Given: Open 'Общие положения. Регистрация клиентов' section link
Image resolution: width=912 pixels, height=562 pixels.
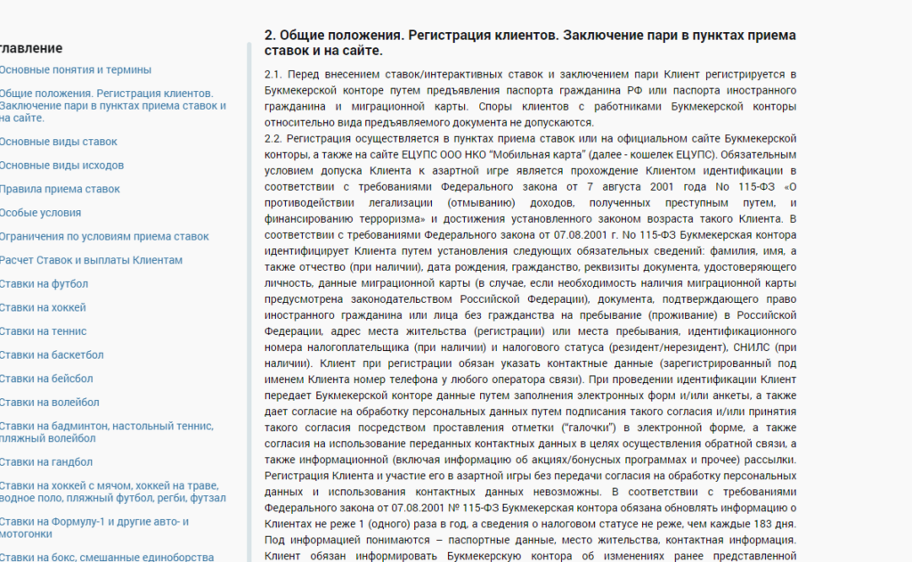Looking at the screenshot, I should coord(113,106).
